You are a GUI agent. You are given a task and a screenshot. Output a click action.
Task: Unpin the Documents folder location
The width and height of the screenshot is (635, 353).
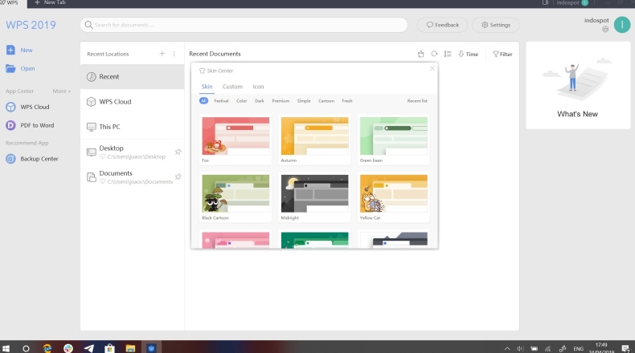tap(178, 176)
